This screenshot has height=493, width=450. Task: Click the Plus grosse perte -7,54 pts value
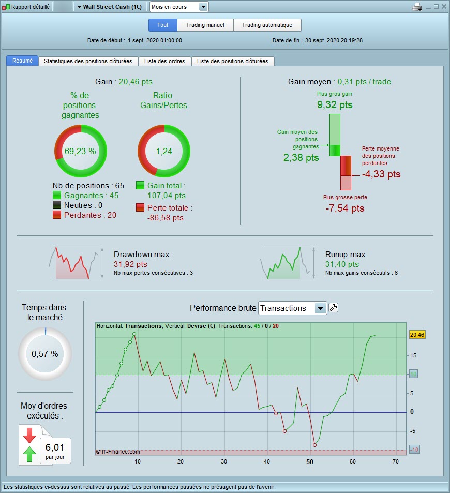point(345,208)
